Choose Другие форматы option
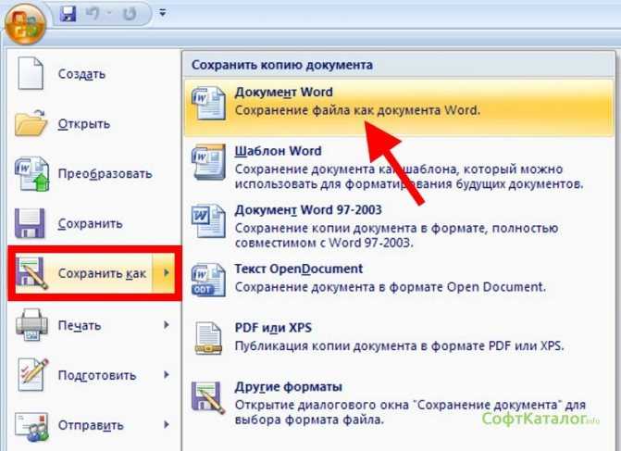Viewport: 621px width, 451px height. tap(399, 403)
